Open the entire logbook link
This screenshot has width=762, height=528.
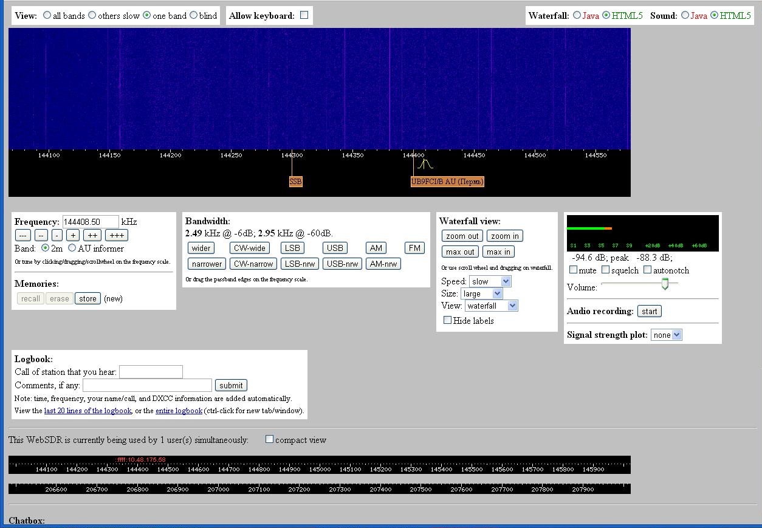[x=179, y=411]
